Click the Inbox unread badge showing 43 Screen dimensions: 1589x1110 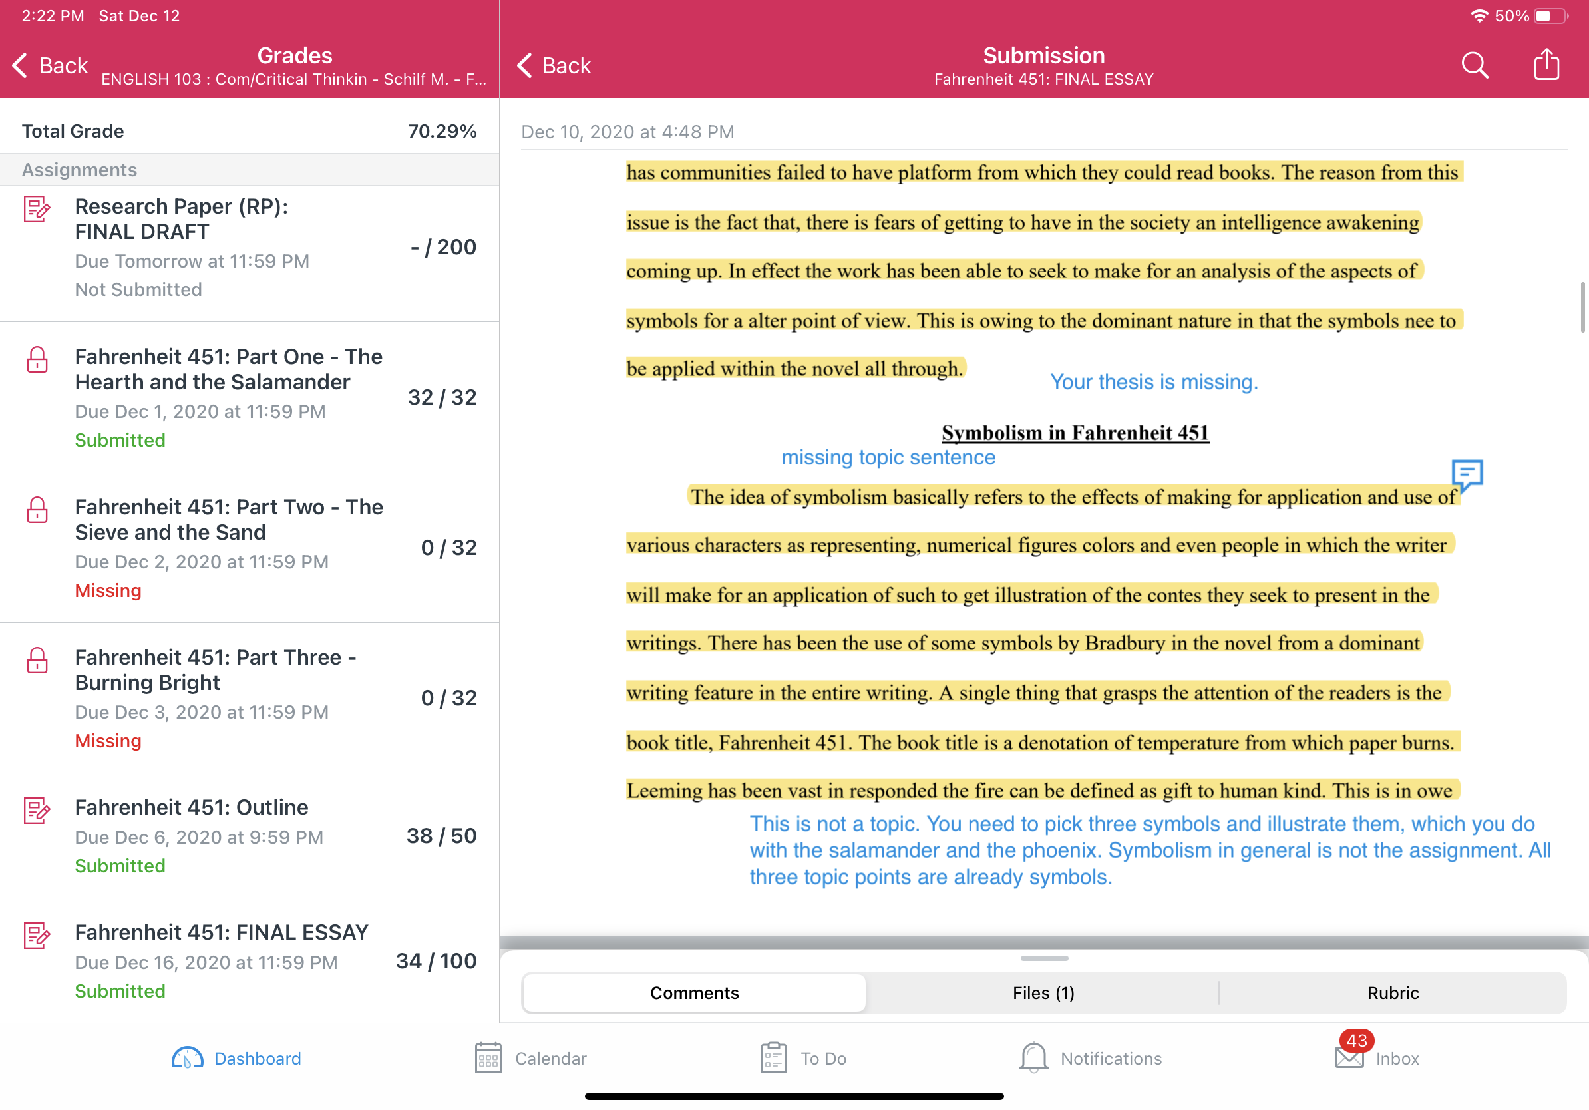click(1355, 1040)
